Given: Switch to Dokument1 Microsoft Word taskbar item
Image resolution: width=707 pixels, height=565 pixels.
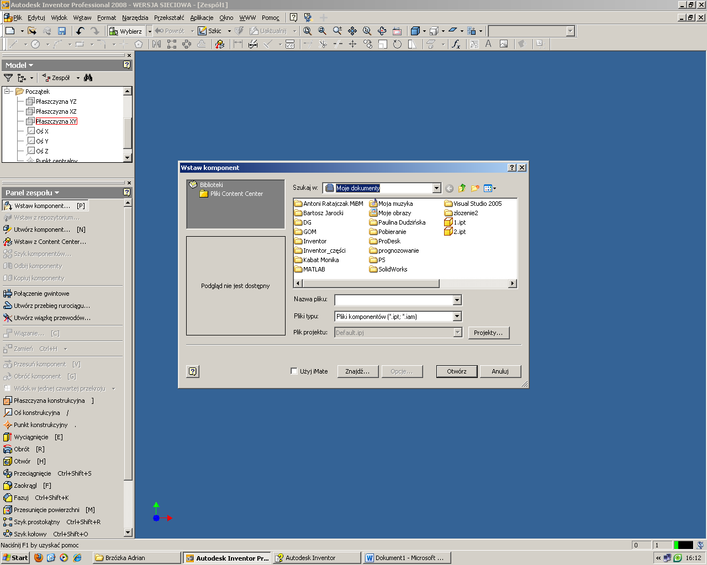Looking at the screenshot, I should coord(407,558).
